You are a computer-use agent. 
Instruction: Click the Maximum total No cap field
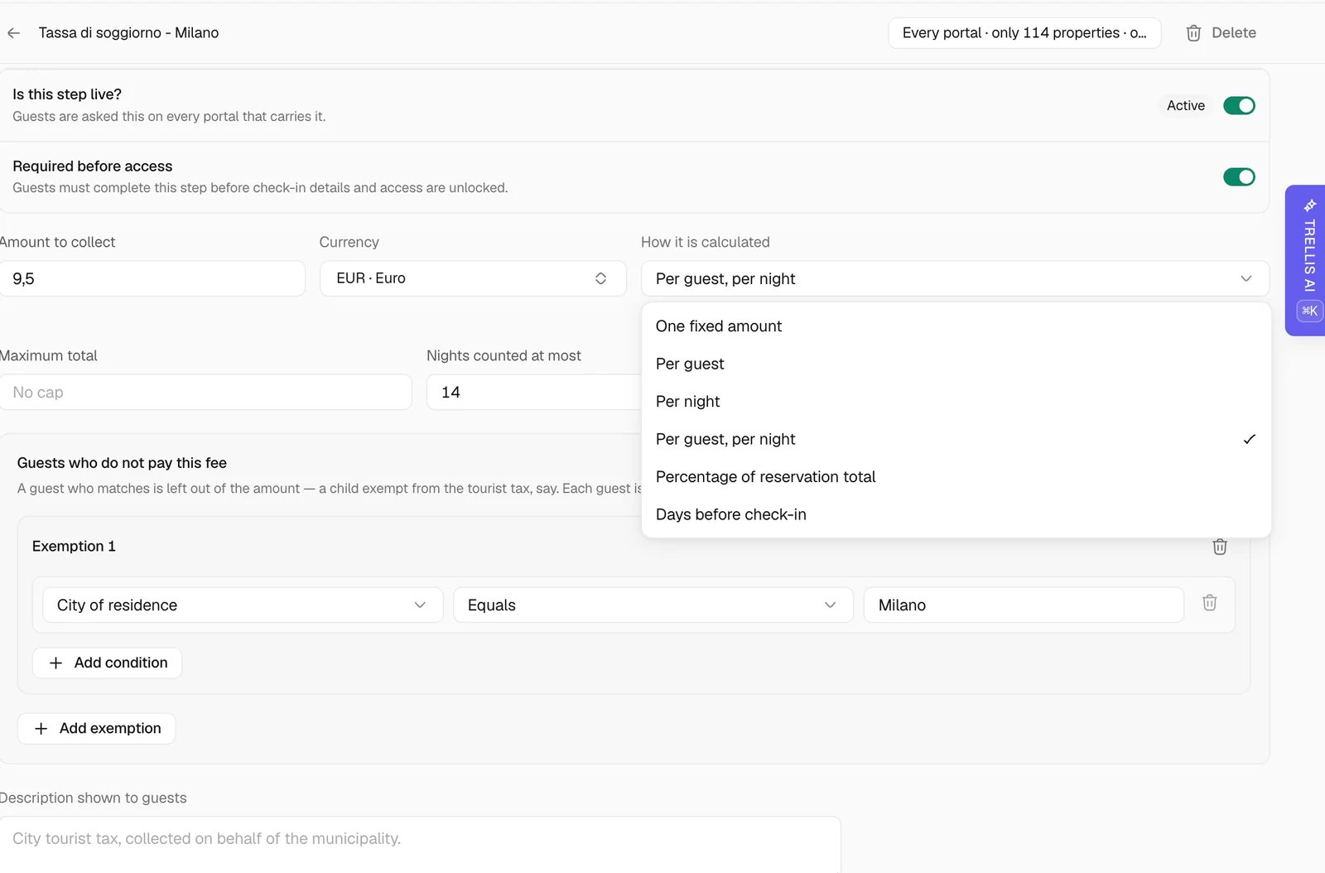205,393
